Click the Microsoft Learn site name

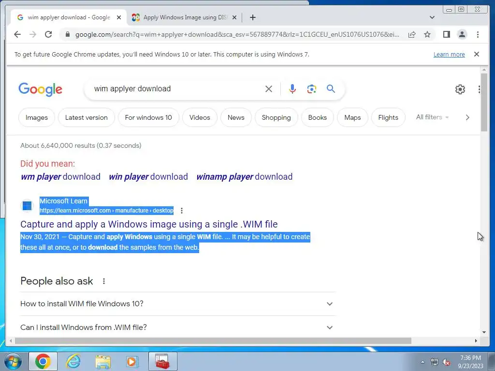click(63, 201)
